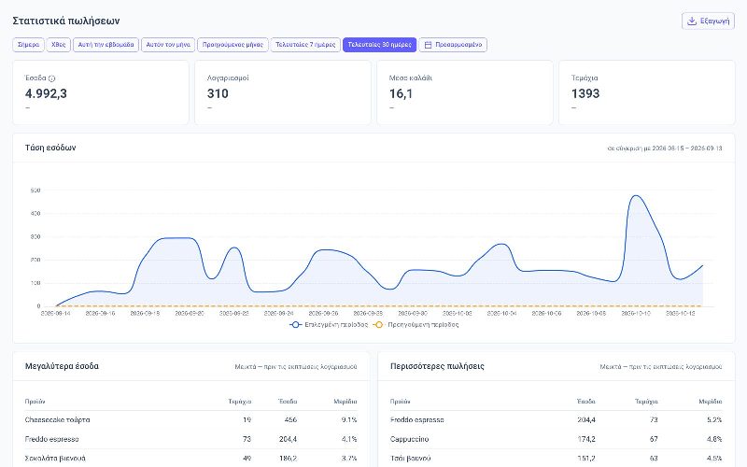
Task: Click the Cheesecake τούρτα product row
Action: click(190, 419)
